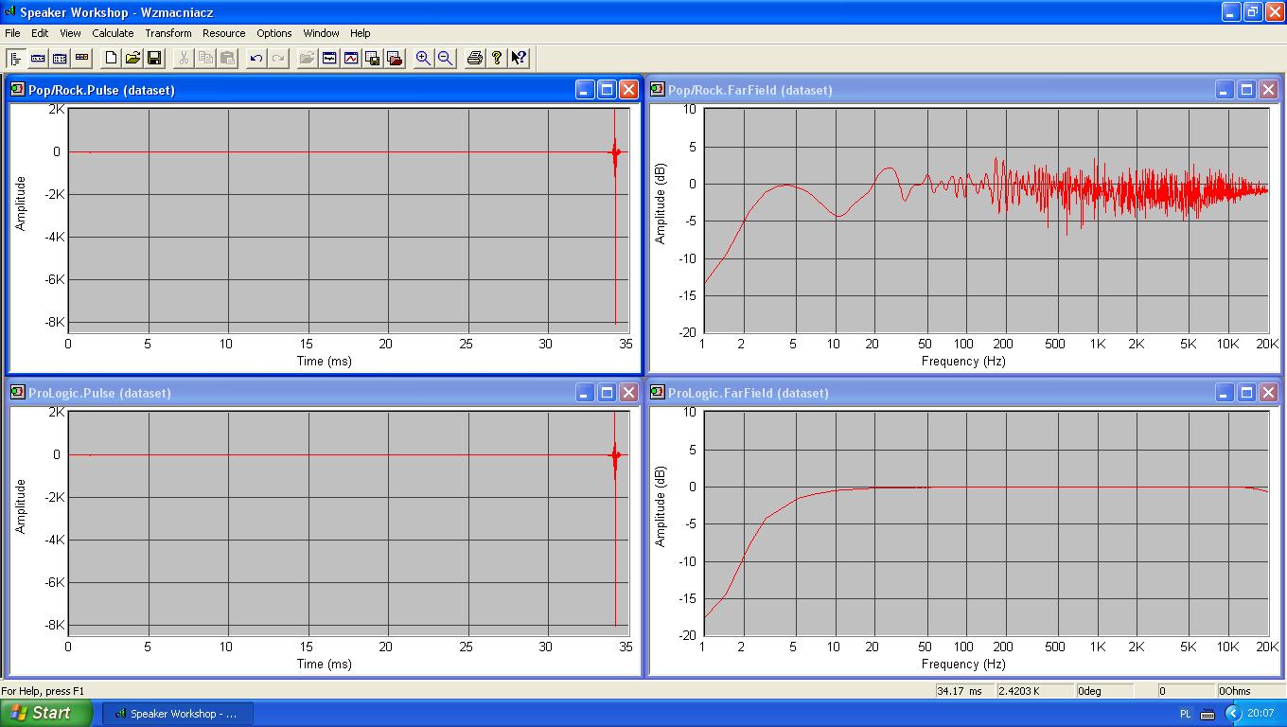Click the Undo arrow icon
1287x727 pixels.
(x=256, y=58)
